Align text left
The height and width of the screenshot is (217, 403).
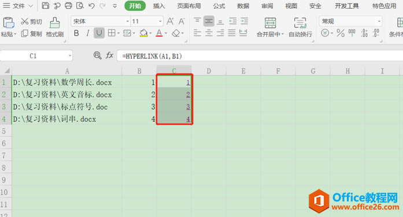click(x=197, y=33)
